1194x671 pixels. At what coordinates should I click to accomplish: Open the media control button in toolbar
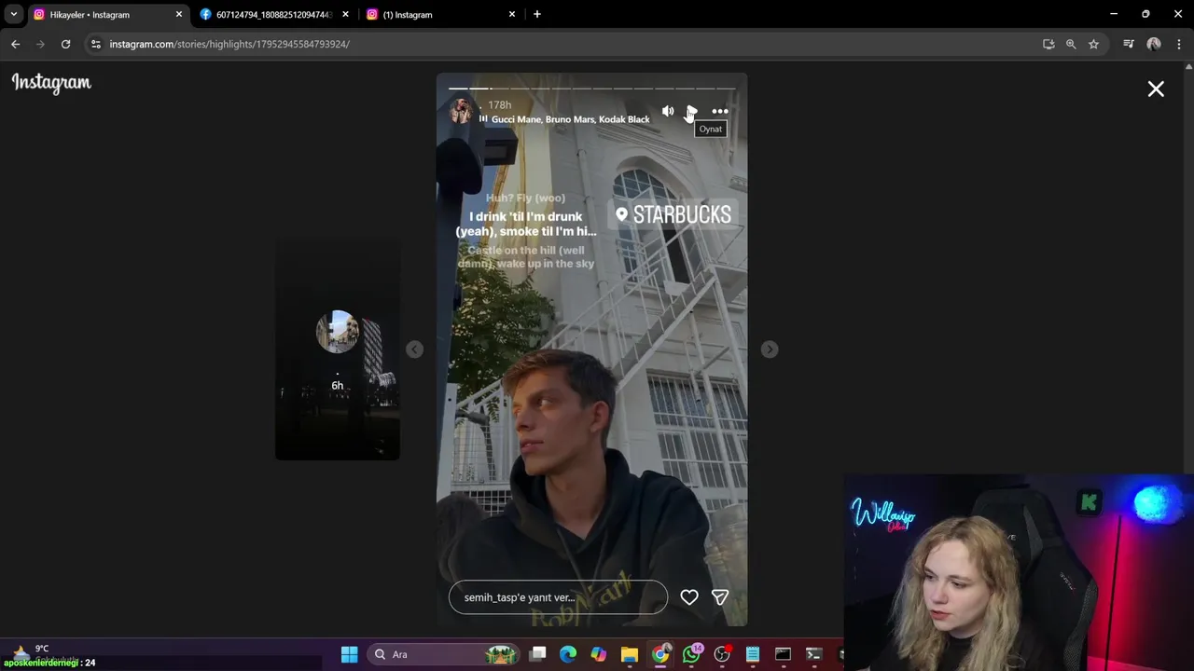[1129, 44]
